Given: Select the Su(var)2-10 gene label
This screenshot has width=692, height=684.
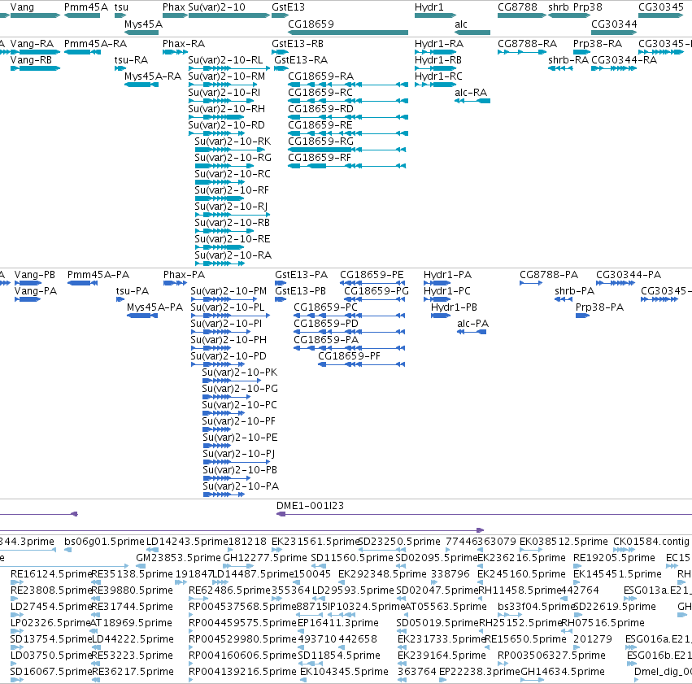Looking at the screenshot, I should pyautogui.click(x=216, y=7).
